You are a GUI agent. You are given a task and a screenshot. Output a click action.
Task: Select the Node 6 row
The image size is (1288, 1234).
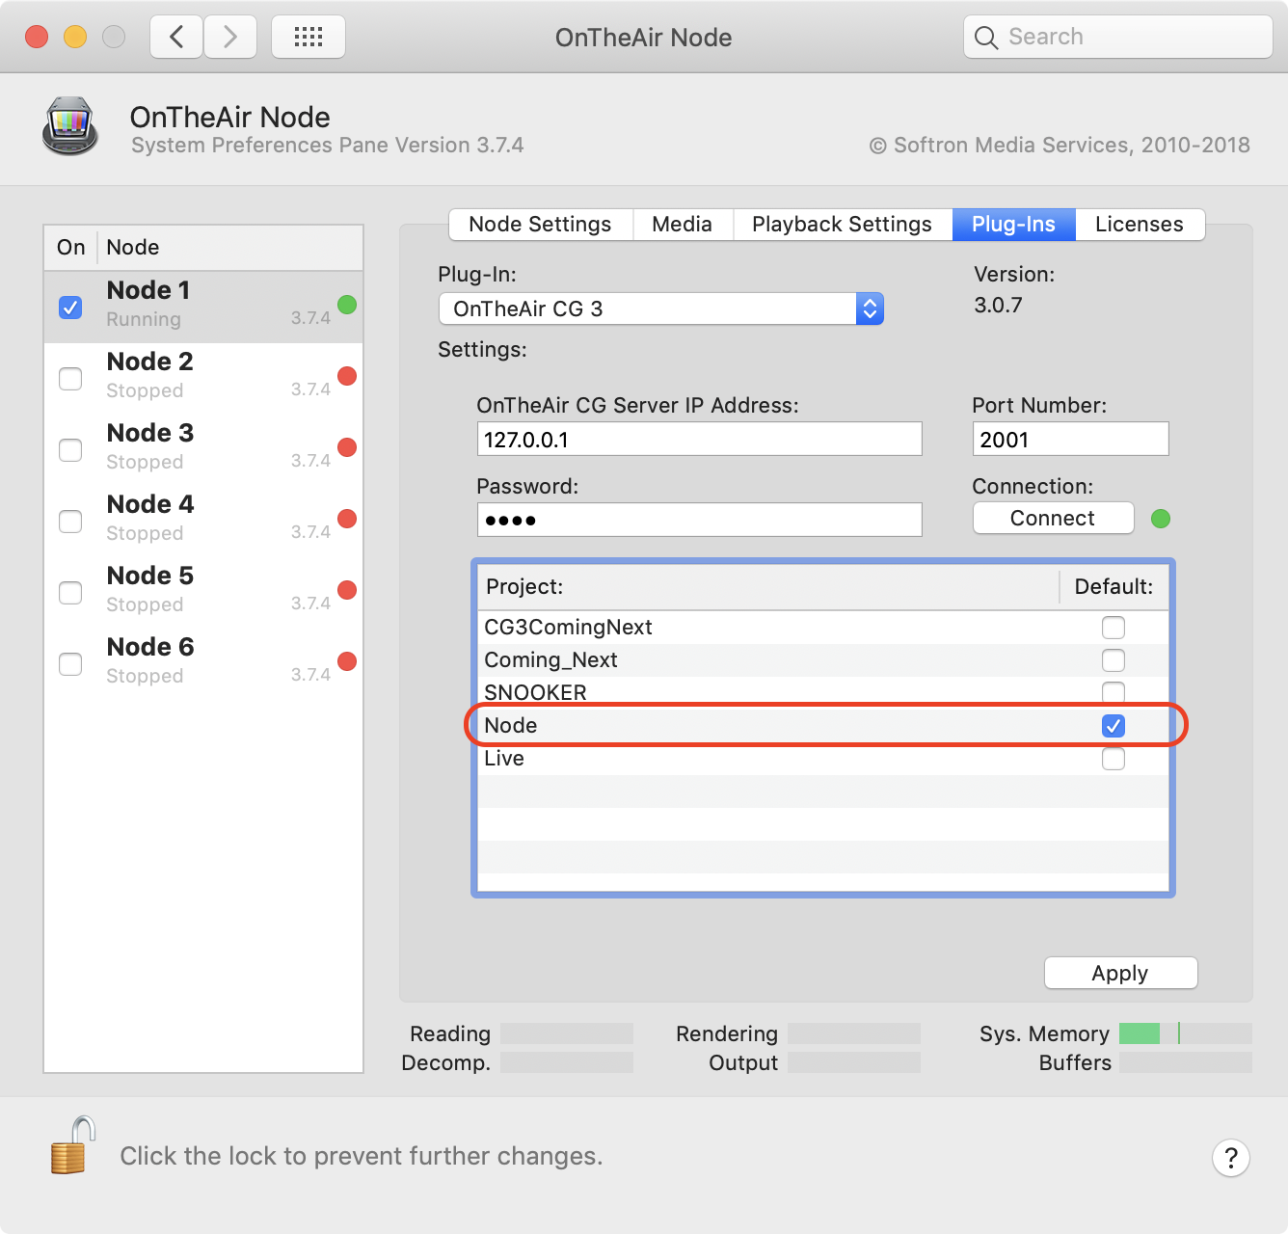[x=203, y=663]
